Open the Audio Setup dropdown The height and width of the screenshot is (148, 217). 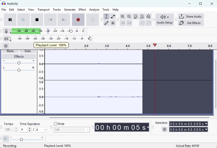pos(164,19)
